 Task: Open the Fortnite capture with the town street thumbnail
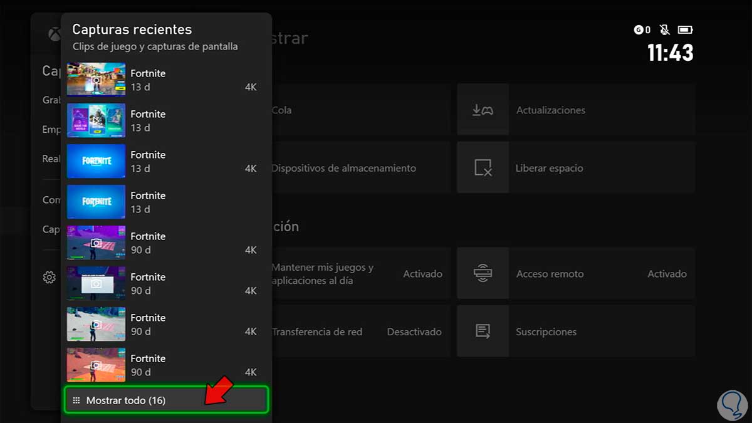click(166, 80)
